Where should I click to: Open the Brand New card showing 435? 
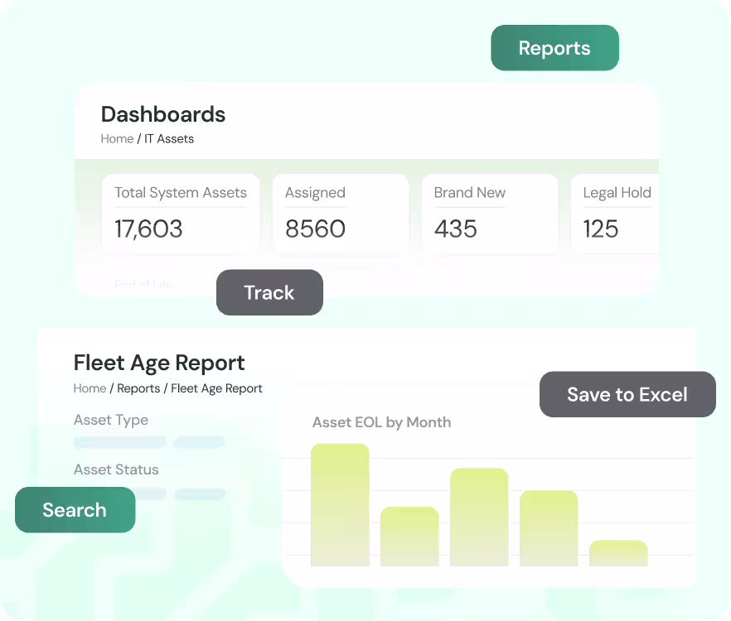489,213
